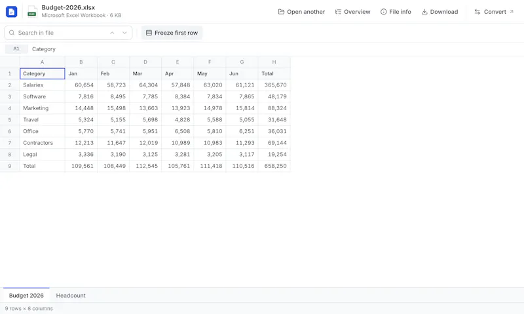524x314 pixels.
Task: Click the Travel Apr value 4,828
Action: 178,120
